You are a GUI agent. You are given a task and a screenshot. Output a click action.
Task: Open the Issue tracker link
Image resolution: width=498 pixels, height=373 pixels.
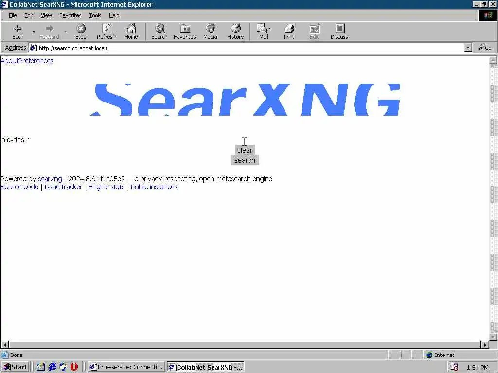[x=63, y=187]
